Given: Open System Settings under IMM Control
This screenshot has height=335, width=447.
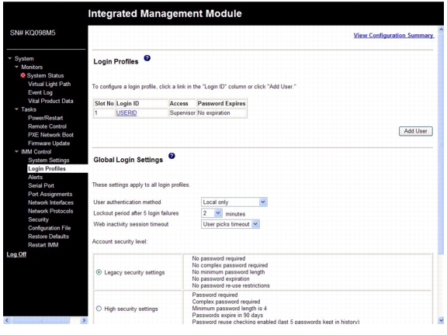Looking at the screenshot, I should tap(49, 160).
